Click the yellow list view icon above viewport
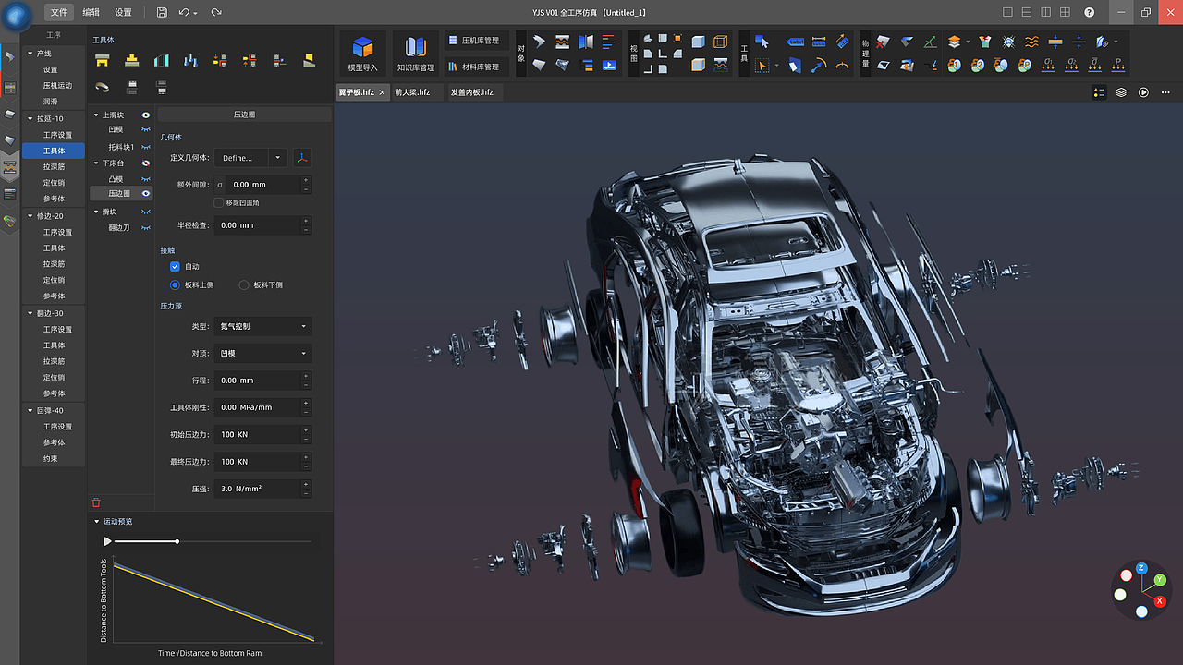The width and height of the screenshot is (1183, 665). 1099,92
